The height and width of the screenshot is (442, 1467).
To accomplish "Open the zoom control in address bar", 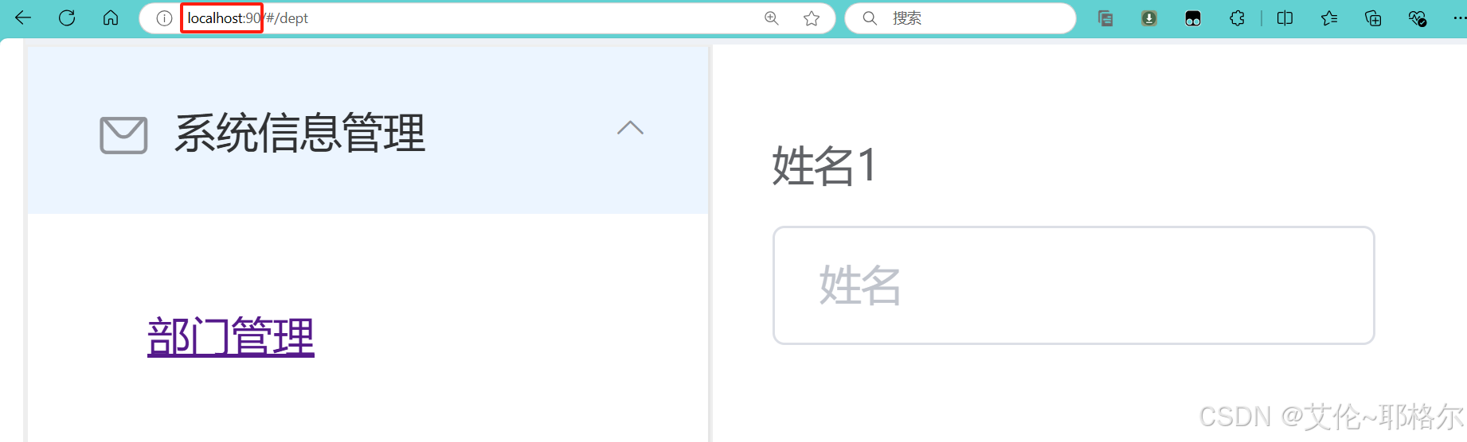I will (x=771, y=18).
